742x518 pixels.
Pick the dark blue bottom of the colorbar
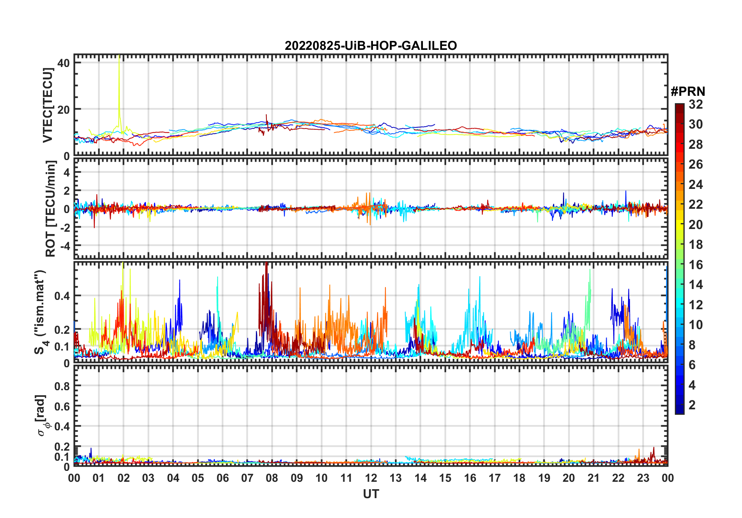point(680,411)
